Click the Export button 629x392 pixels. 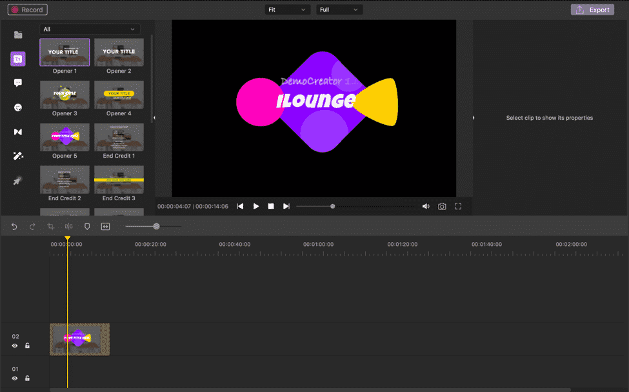[592, 9]
